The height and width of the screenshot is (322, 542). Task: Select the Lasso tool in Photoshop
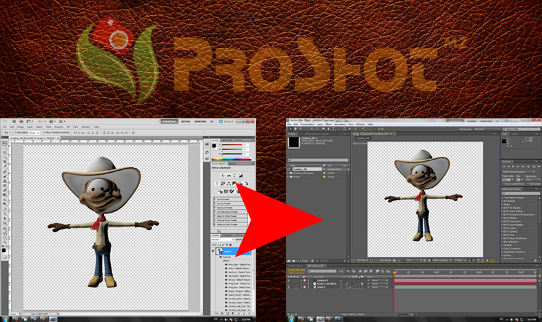pos(5,152)
